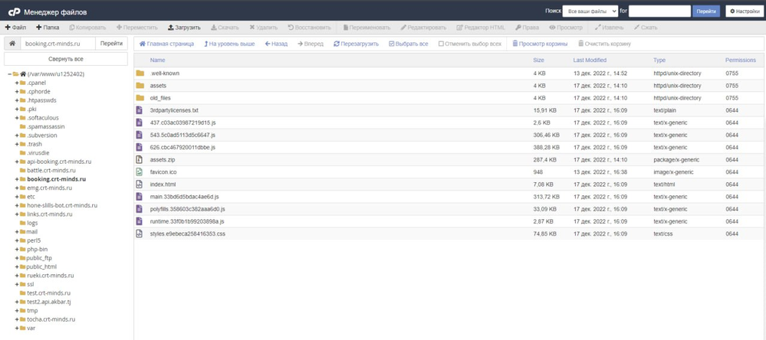Click the 3rdpartylicenses.txt file icon
Screen dimensions: 766x340
point(140,110)
